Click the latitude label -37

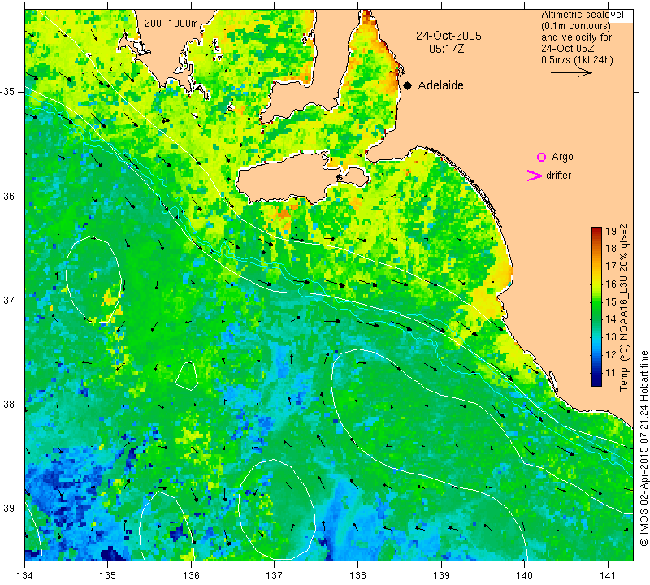point(7,300)
